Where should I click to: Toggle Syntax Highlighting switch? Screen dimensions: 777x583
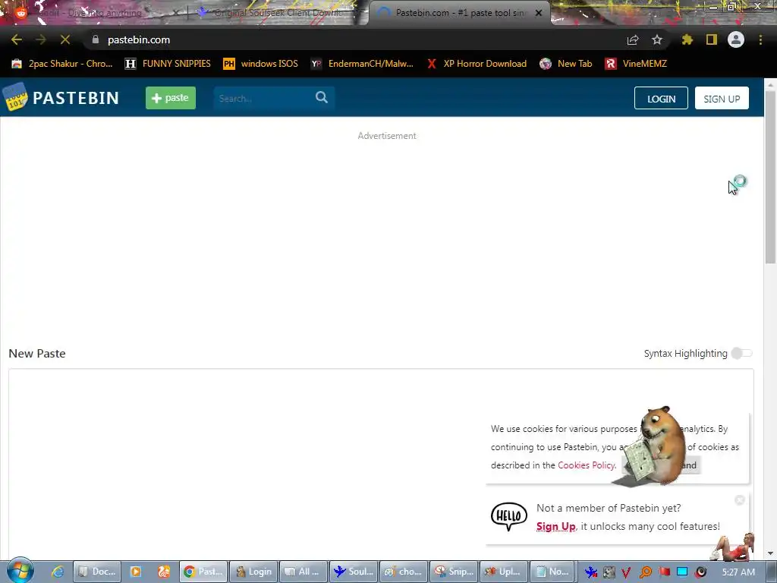click(742, 354)
